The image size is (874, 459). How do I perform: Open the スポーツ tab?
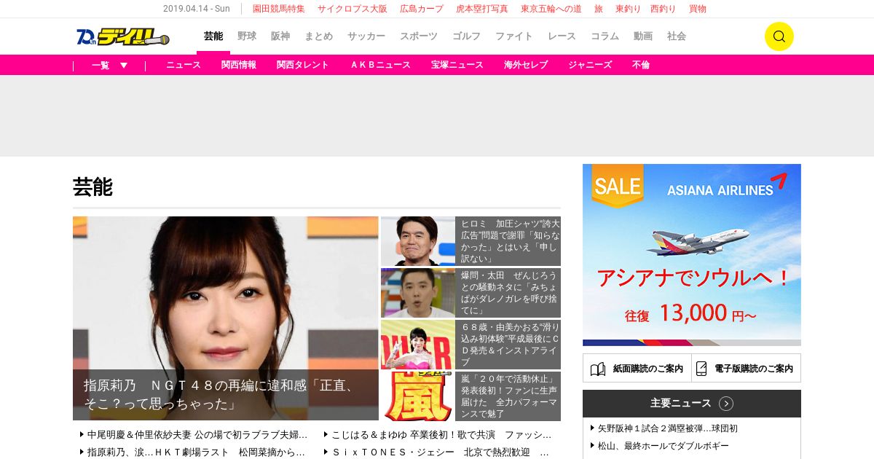tap(419, 36)
